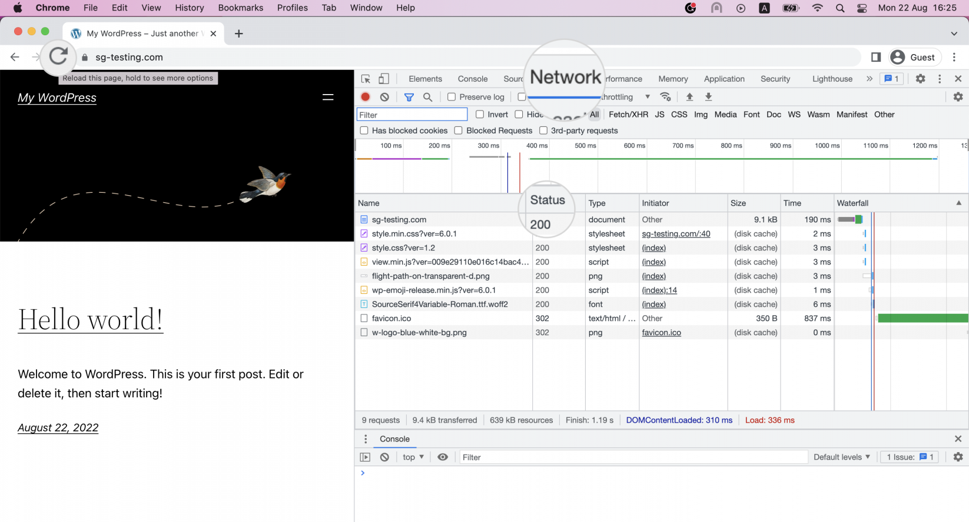969x522 pixels.
Task: Open Chrome three-dot menu
Action: (x=954, y=57)
